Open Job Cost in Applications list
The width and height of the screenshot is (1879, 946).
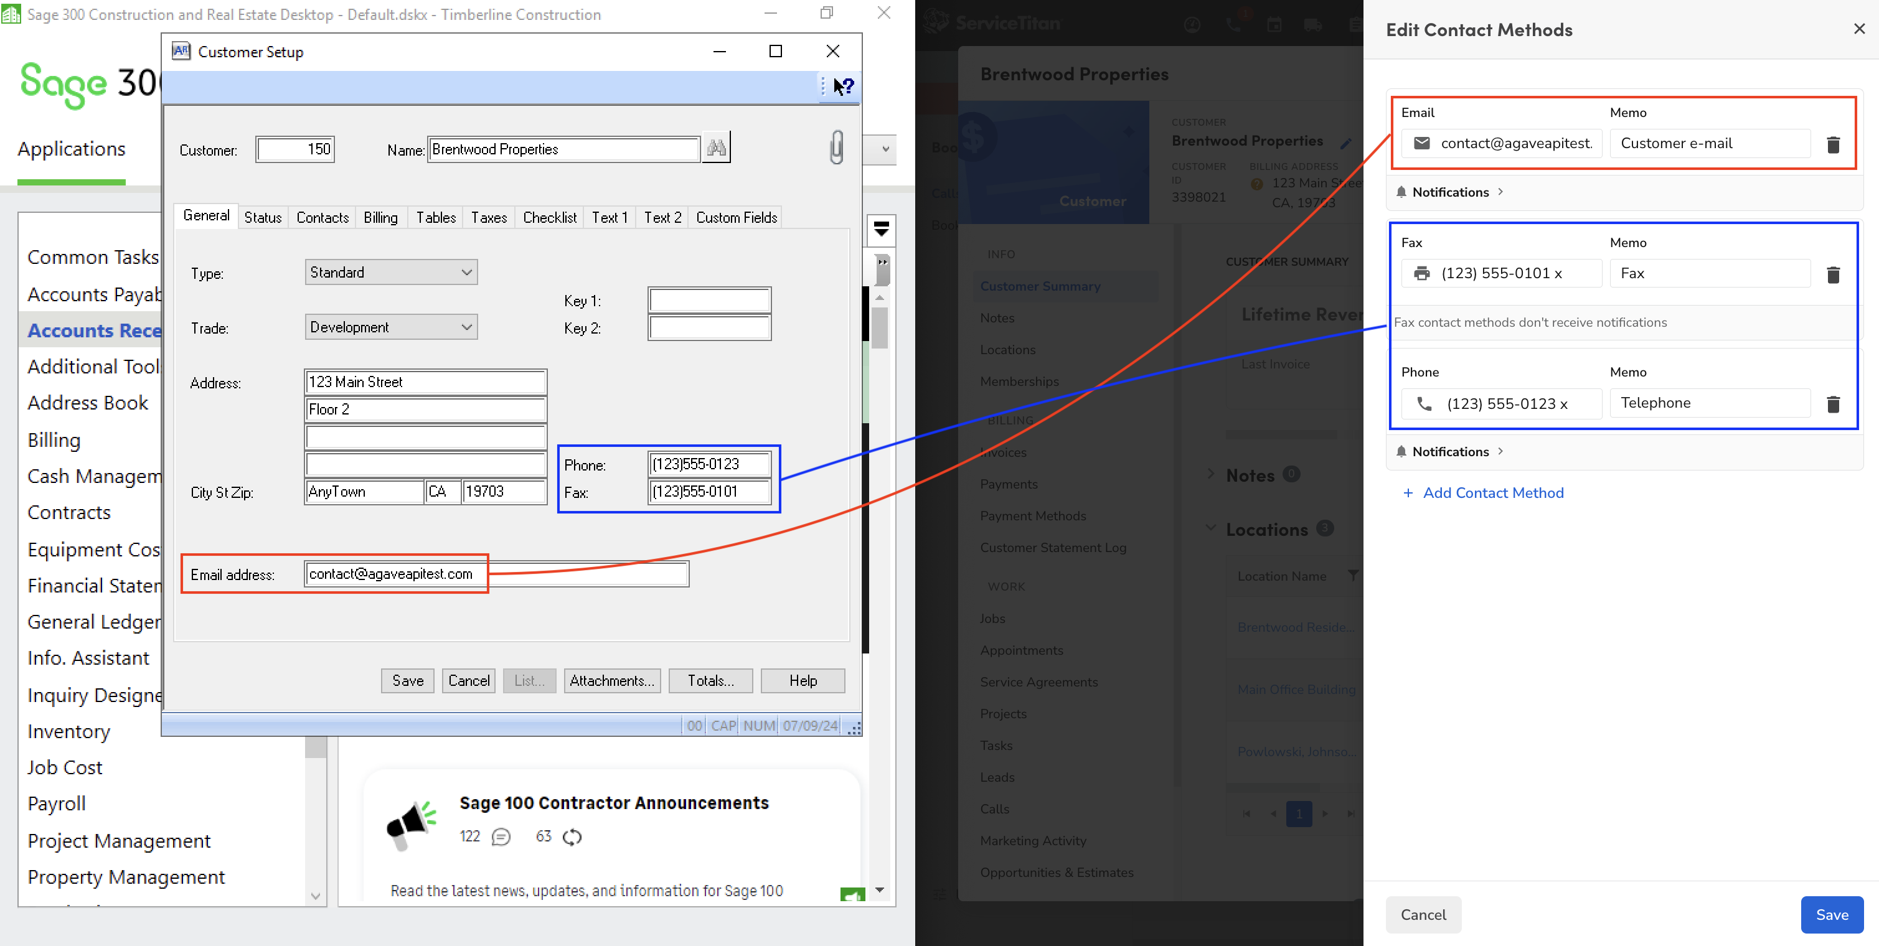coord(64,767)
